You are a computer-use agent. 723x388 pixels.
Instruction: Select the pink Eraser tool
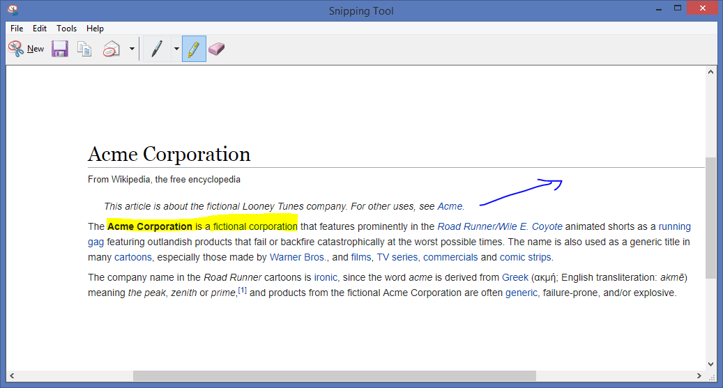(x=216, y=49)
